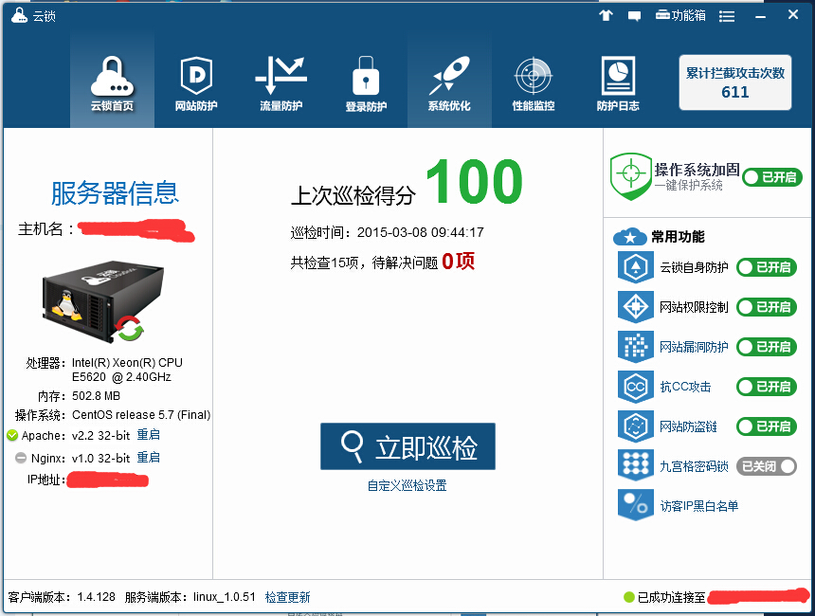
Task: Toggle the 网站防盗链 switch
Action: (x=767, y=426)
